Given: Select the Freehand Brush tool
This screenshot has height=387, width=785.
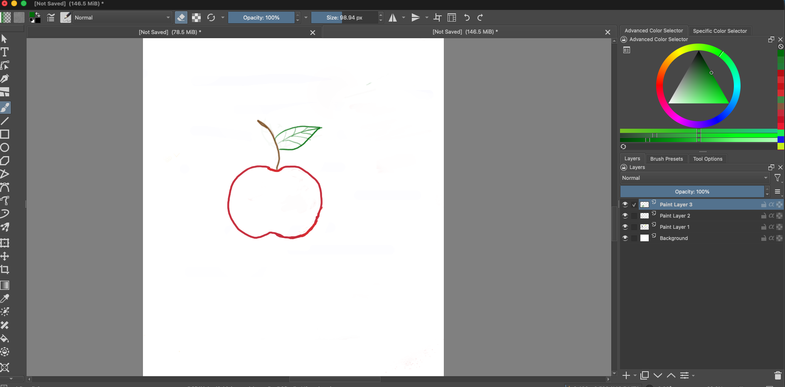Looking at the screenshot, I should [5, 108].
